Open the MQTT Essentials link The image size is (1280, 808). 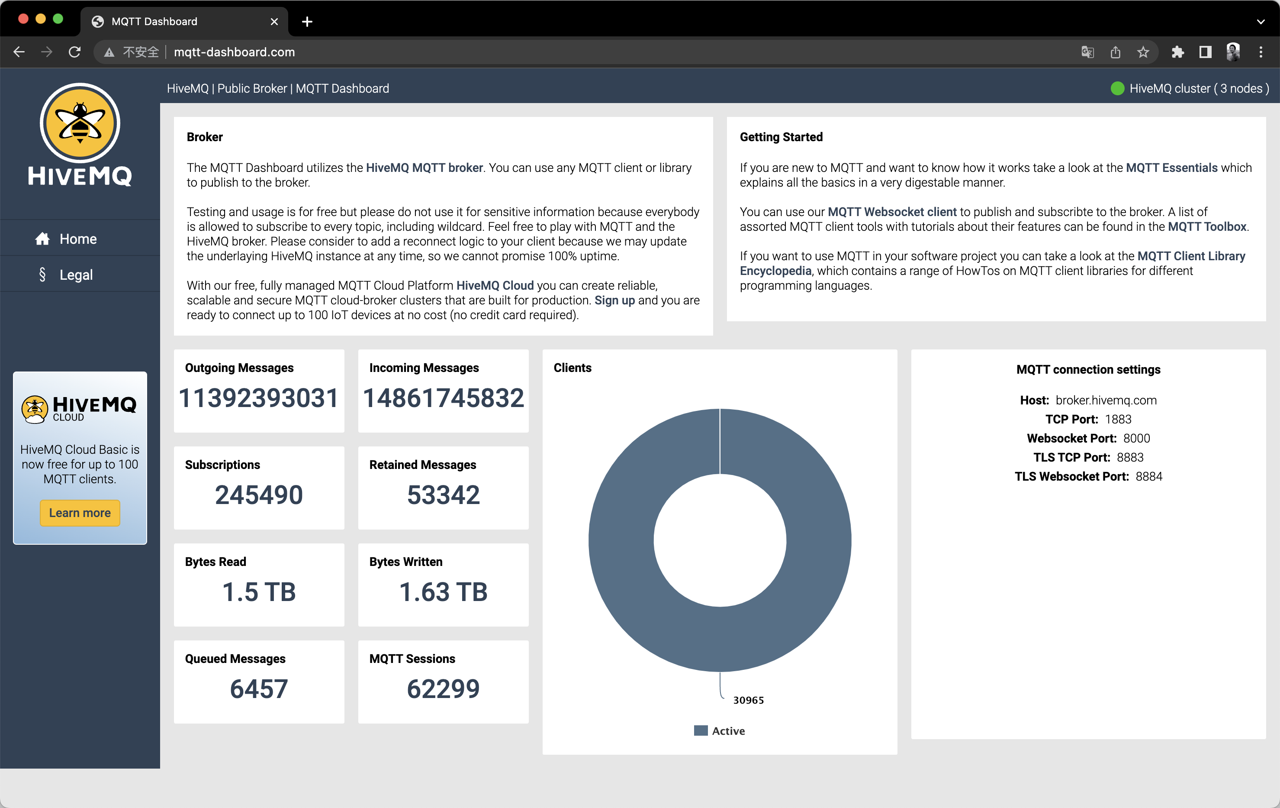pos(1171,168)
